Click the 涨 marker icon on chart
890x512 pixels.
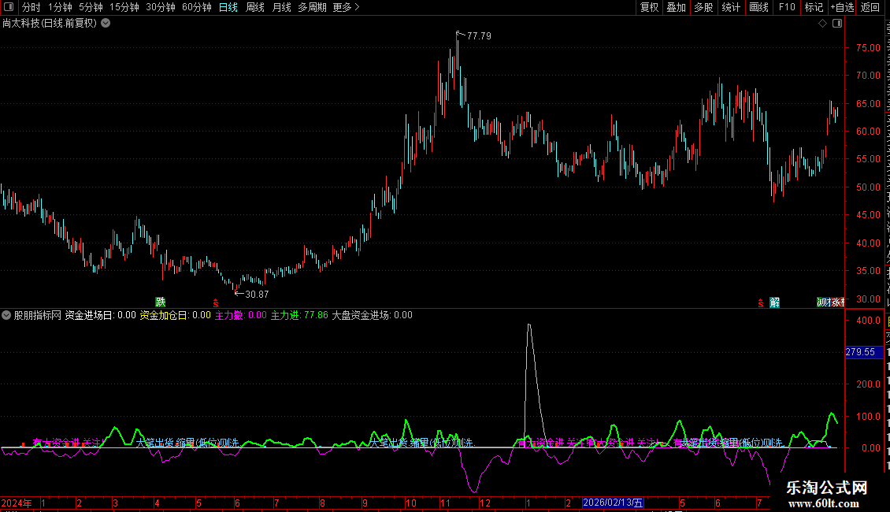point(836,302)
